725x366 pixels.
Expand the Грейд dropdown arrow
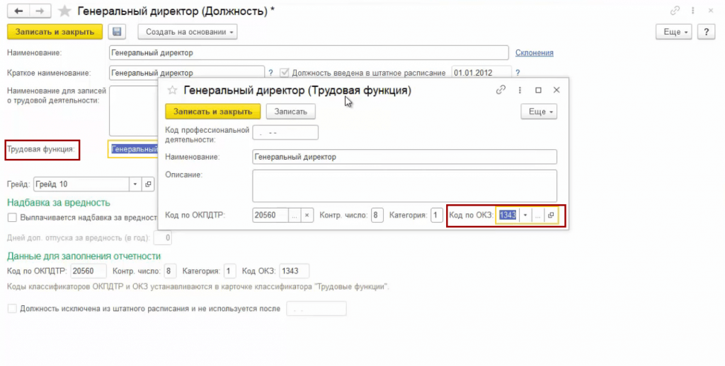(135, 184)
